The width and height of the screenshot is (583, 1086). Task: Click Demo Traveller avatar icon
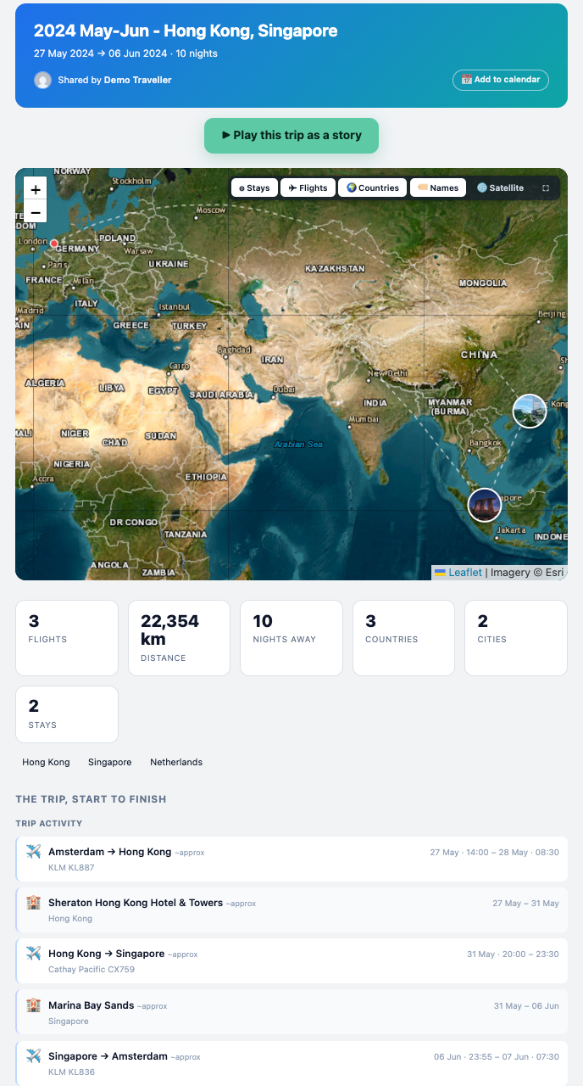[42, 80]
